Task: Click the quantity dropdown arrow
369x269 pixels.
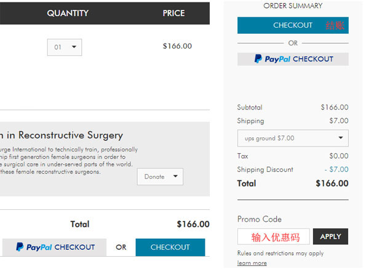Action: click(74, 47)
